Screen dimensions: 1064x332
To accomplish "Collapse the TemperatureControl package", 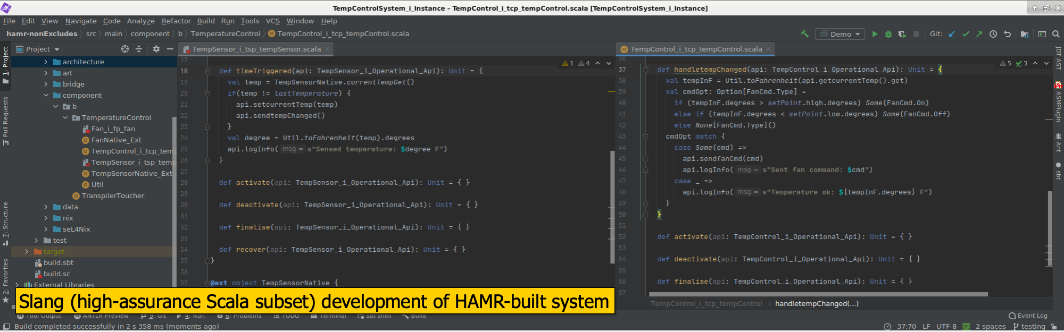I will [65, 118].
